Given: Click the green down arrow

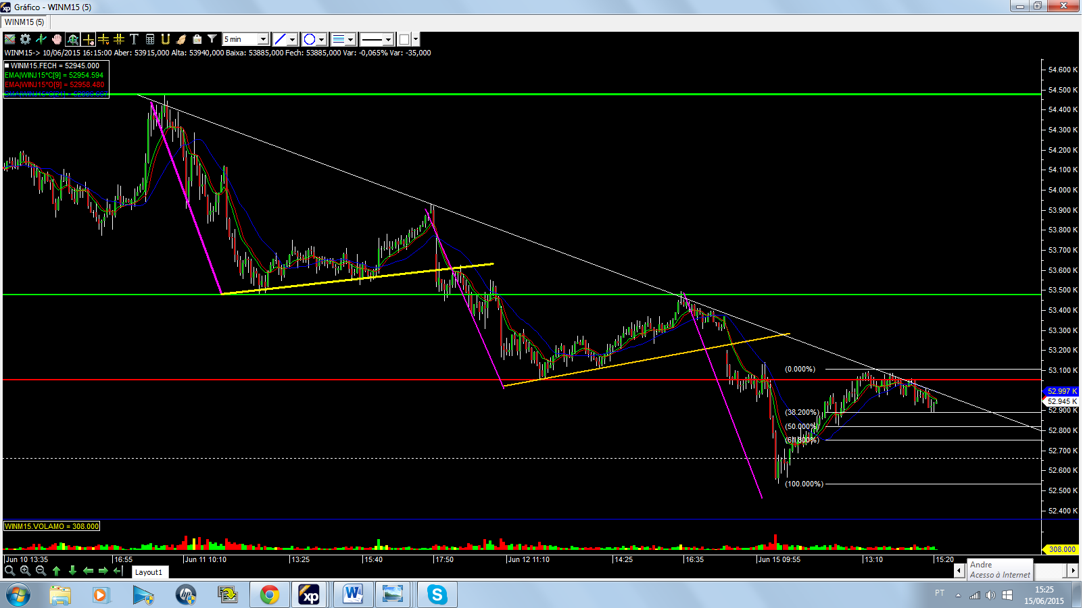Looking at the screenshot, I should 72,571.
